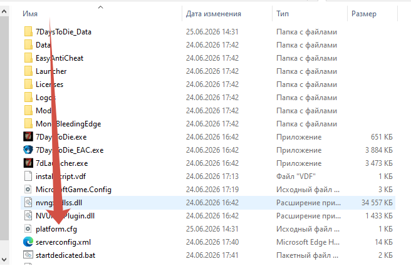
Task: Sort by the Имя column header
Action: [x=30, y=14]
